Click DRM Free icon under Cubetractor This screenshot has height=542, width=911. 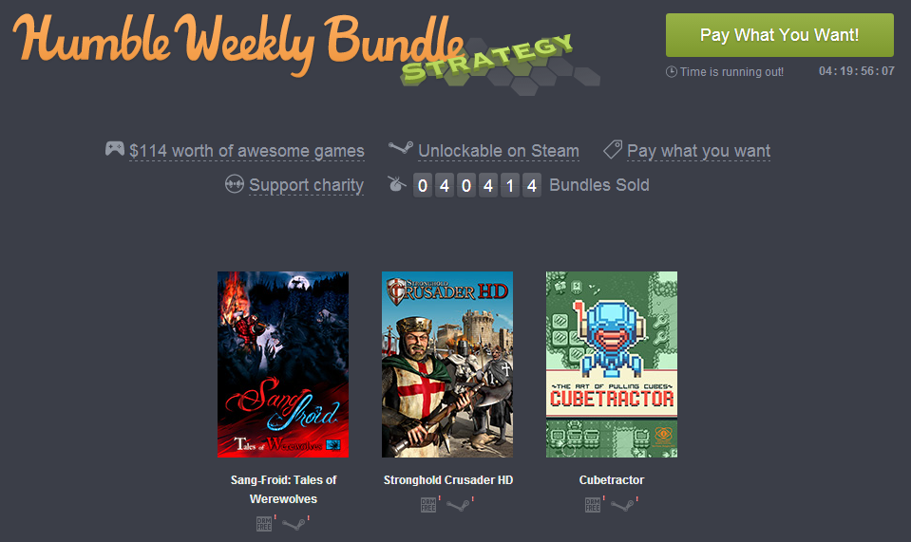pyautogui.click(x=592, y=505)
